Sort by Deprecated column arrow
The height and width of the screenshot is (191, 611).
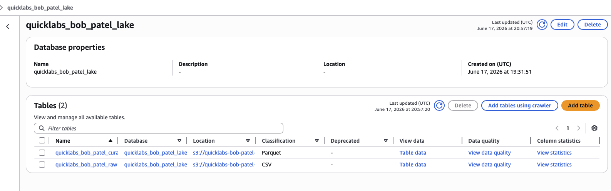coord(386,141)
